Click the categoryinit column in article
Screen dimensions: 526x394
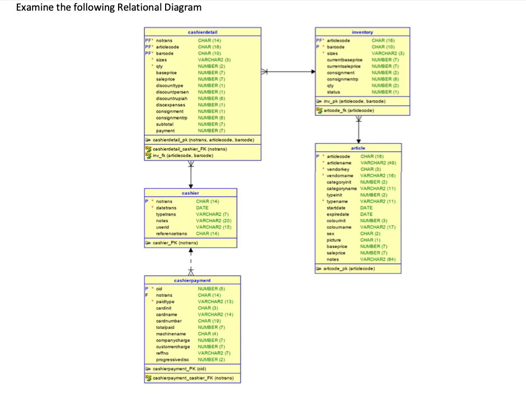[x=339, y=182]
